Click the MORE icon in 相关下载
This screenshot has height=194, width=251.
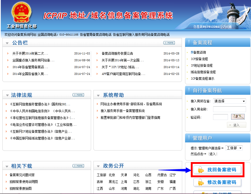coord(78,166)
